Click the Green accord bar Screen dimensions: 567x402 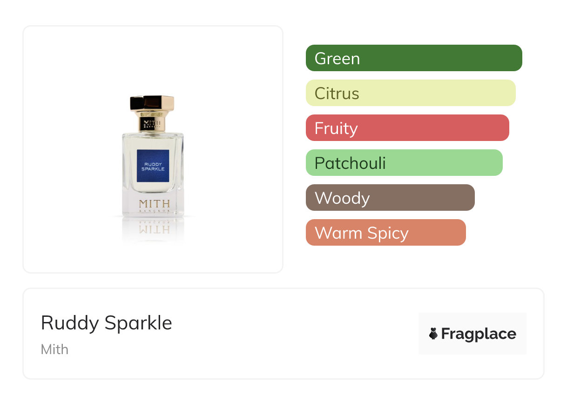(413, 58)
